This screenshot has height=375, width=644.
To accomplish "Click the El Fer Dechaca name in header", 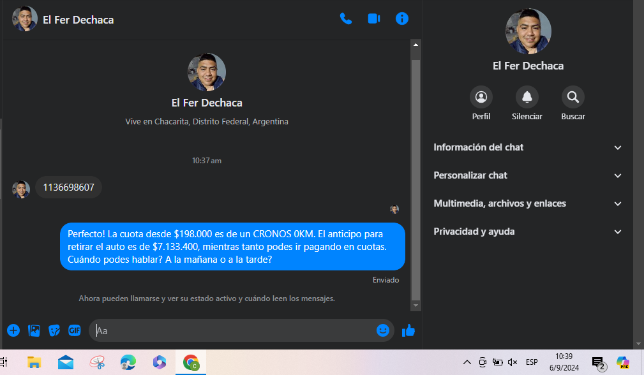I will click(x=78, y=20).
